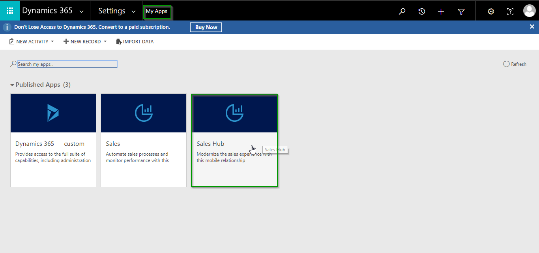Focus the Search my apps field
The width and height of the screenshot is (539, 253).
point(67,64)
